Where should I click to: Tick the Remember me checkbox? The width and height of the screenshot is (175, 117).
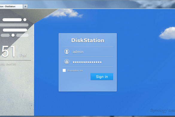[x=64, y=70]
